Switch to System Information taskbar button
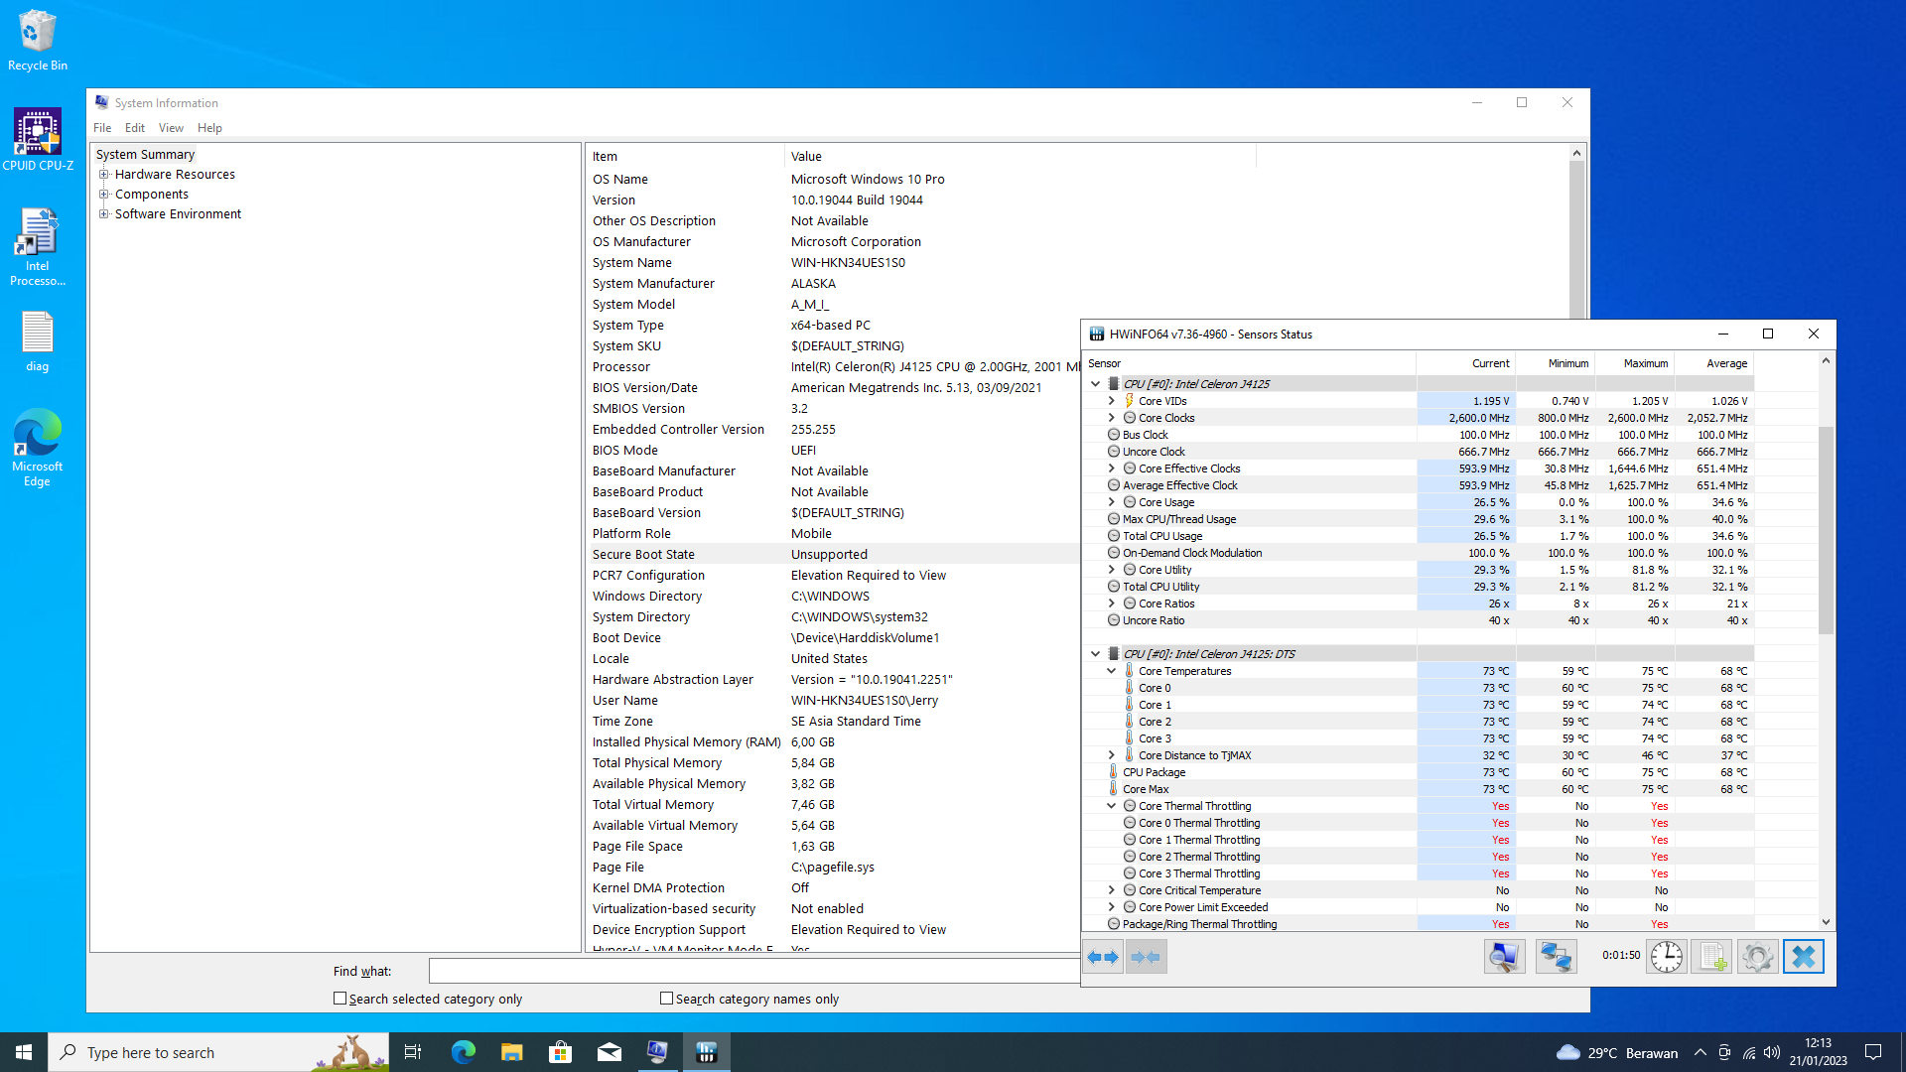The width and height of the screenshot is (1906, 1072). click(657, 1052)
